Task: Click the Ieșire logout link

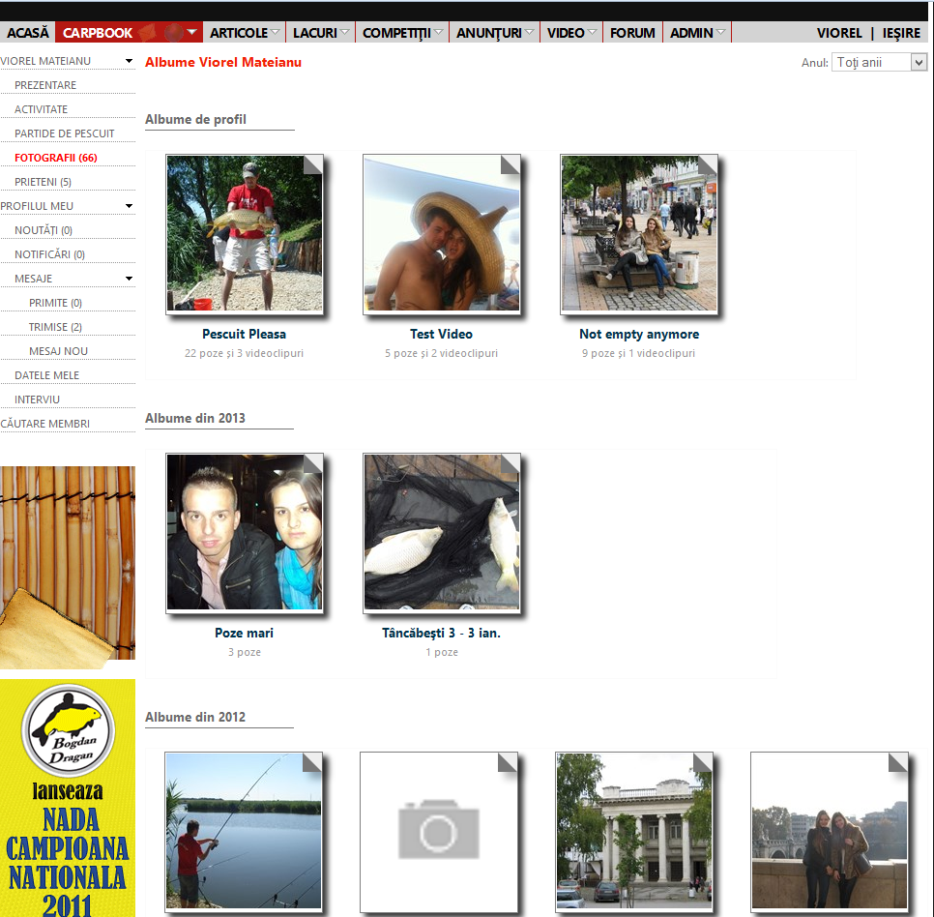Action: tap(901, 33)
